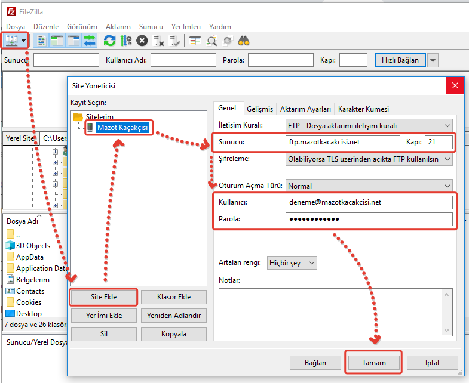Switch to the Gelişmiş tab
The width and height of the screenshot is (469, 383).
(259, 109)
